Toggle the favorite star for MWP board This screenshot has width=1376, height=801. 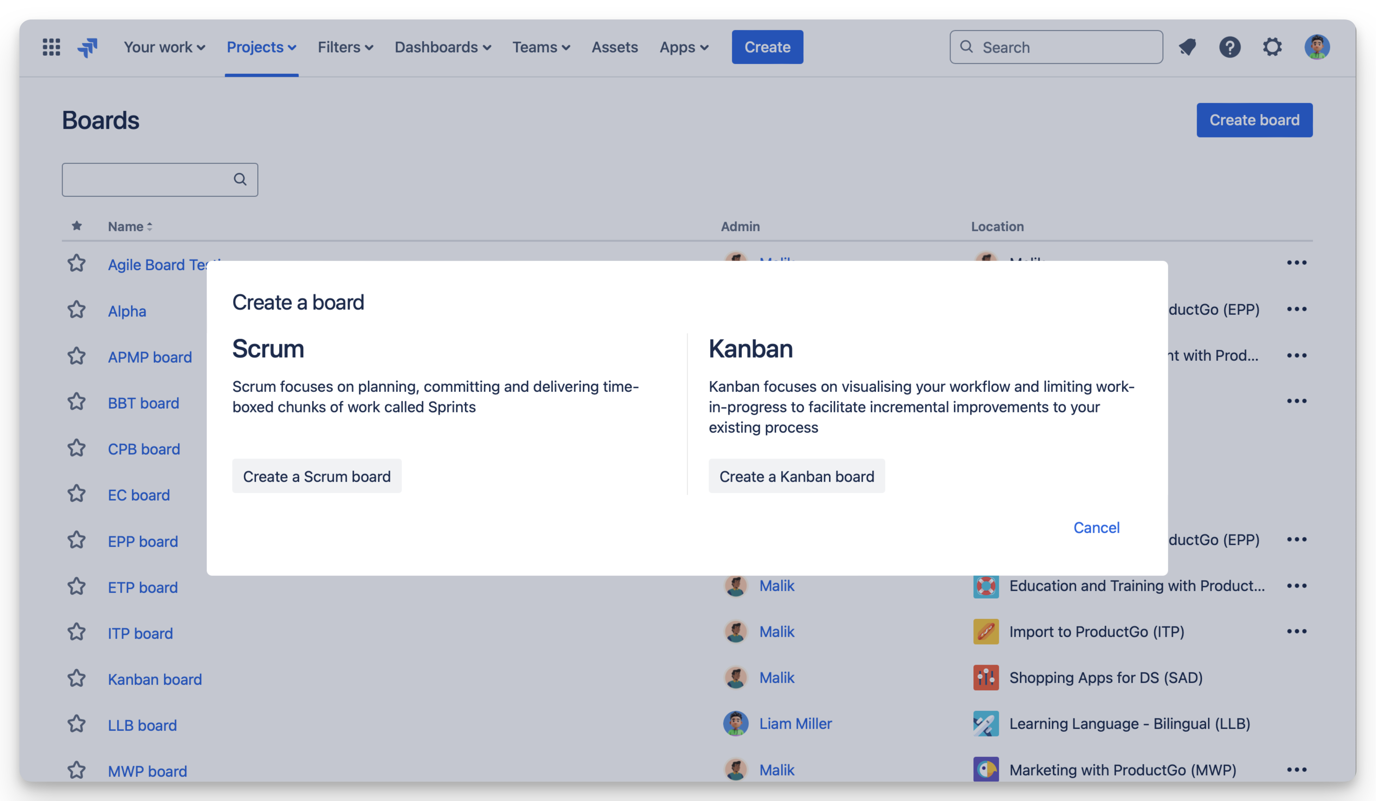[x=77, y=770]
